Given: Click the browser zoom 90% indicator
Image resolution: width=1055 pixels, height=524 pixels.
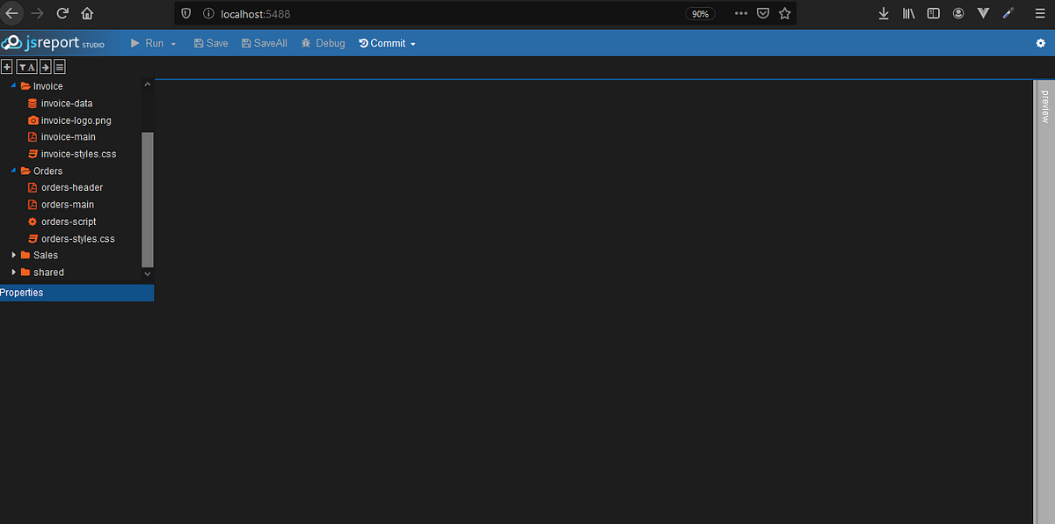Looking at the screenshot, I should pyautogui.click(x=701, y=13).
